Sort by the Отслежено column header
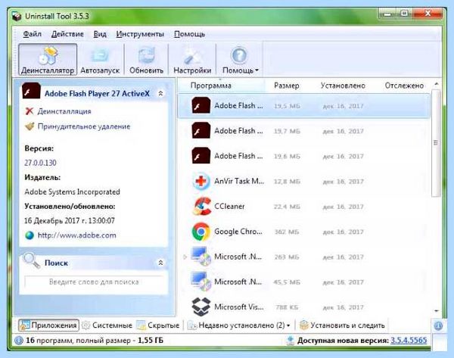454x358 pixels. click(x=404, y=86)
